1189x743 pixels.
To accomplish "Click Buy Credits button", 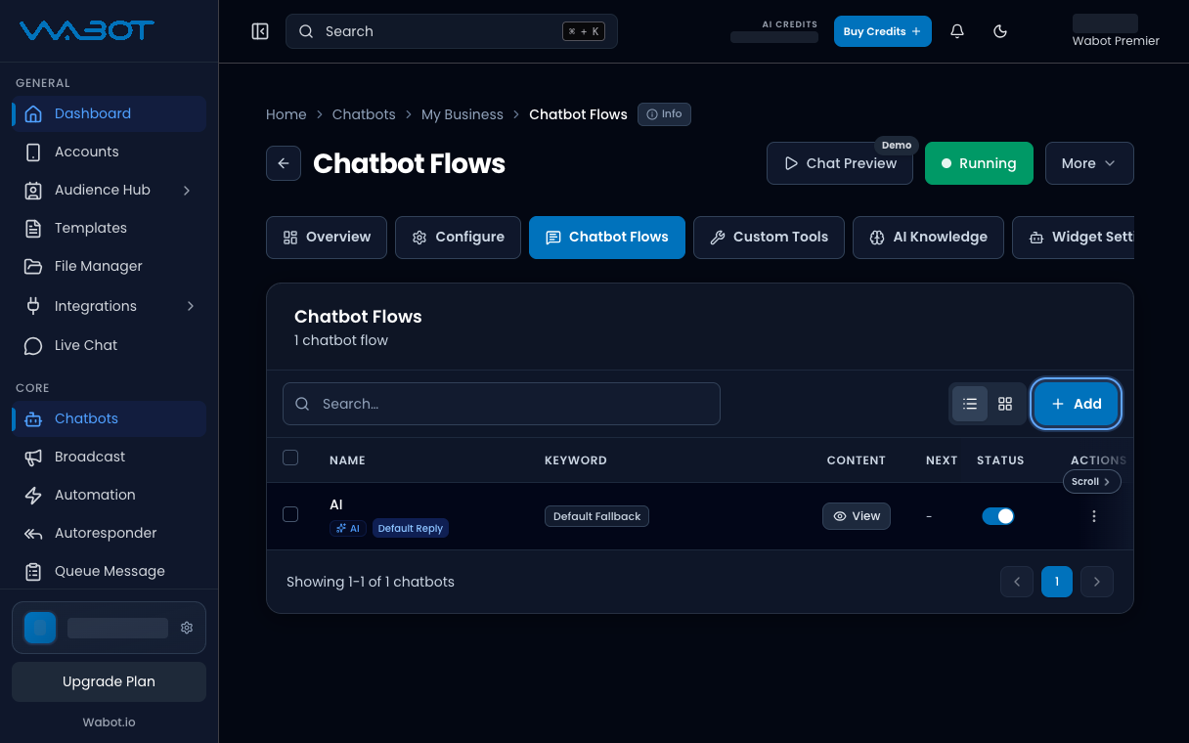I will click(883, 31).
